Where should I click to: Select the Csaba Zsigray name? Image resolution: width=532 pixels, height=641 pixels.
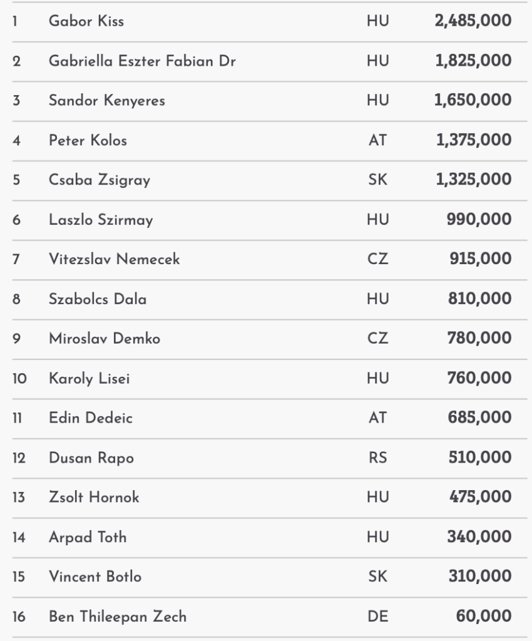[100, 180]
